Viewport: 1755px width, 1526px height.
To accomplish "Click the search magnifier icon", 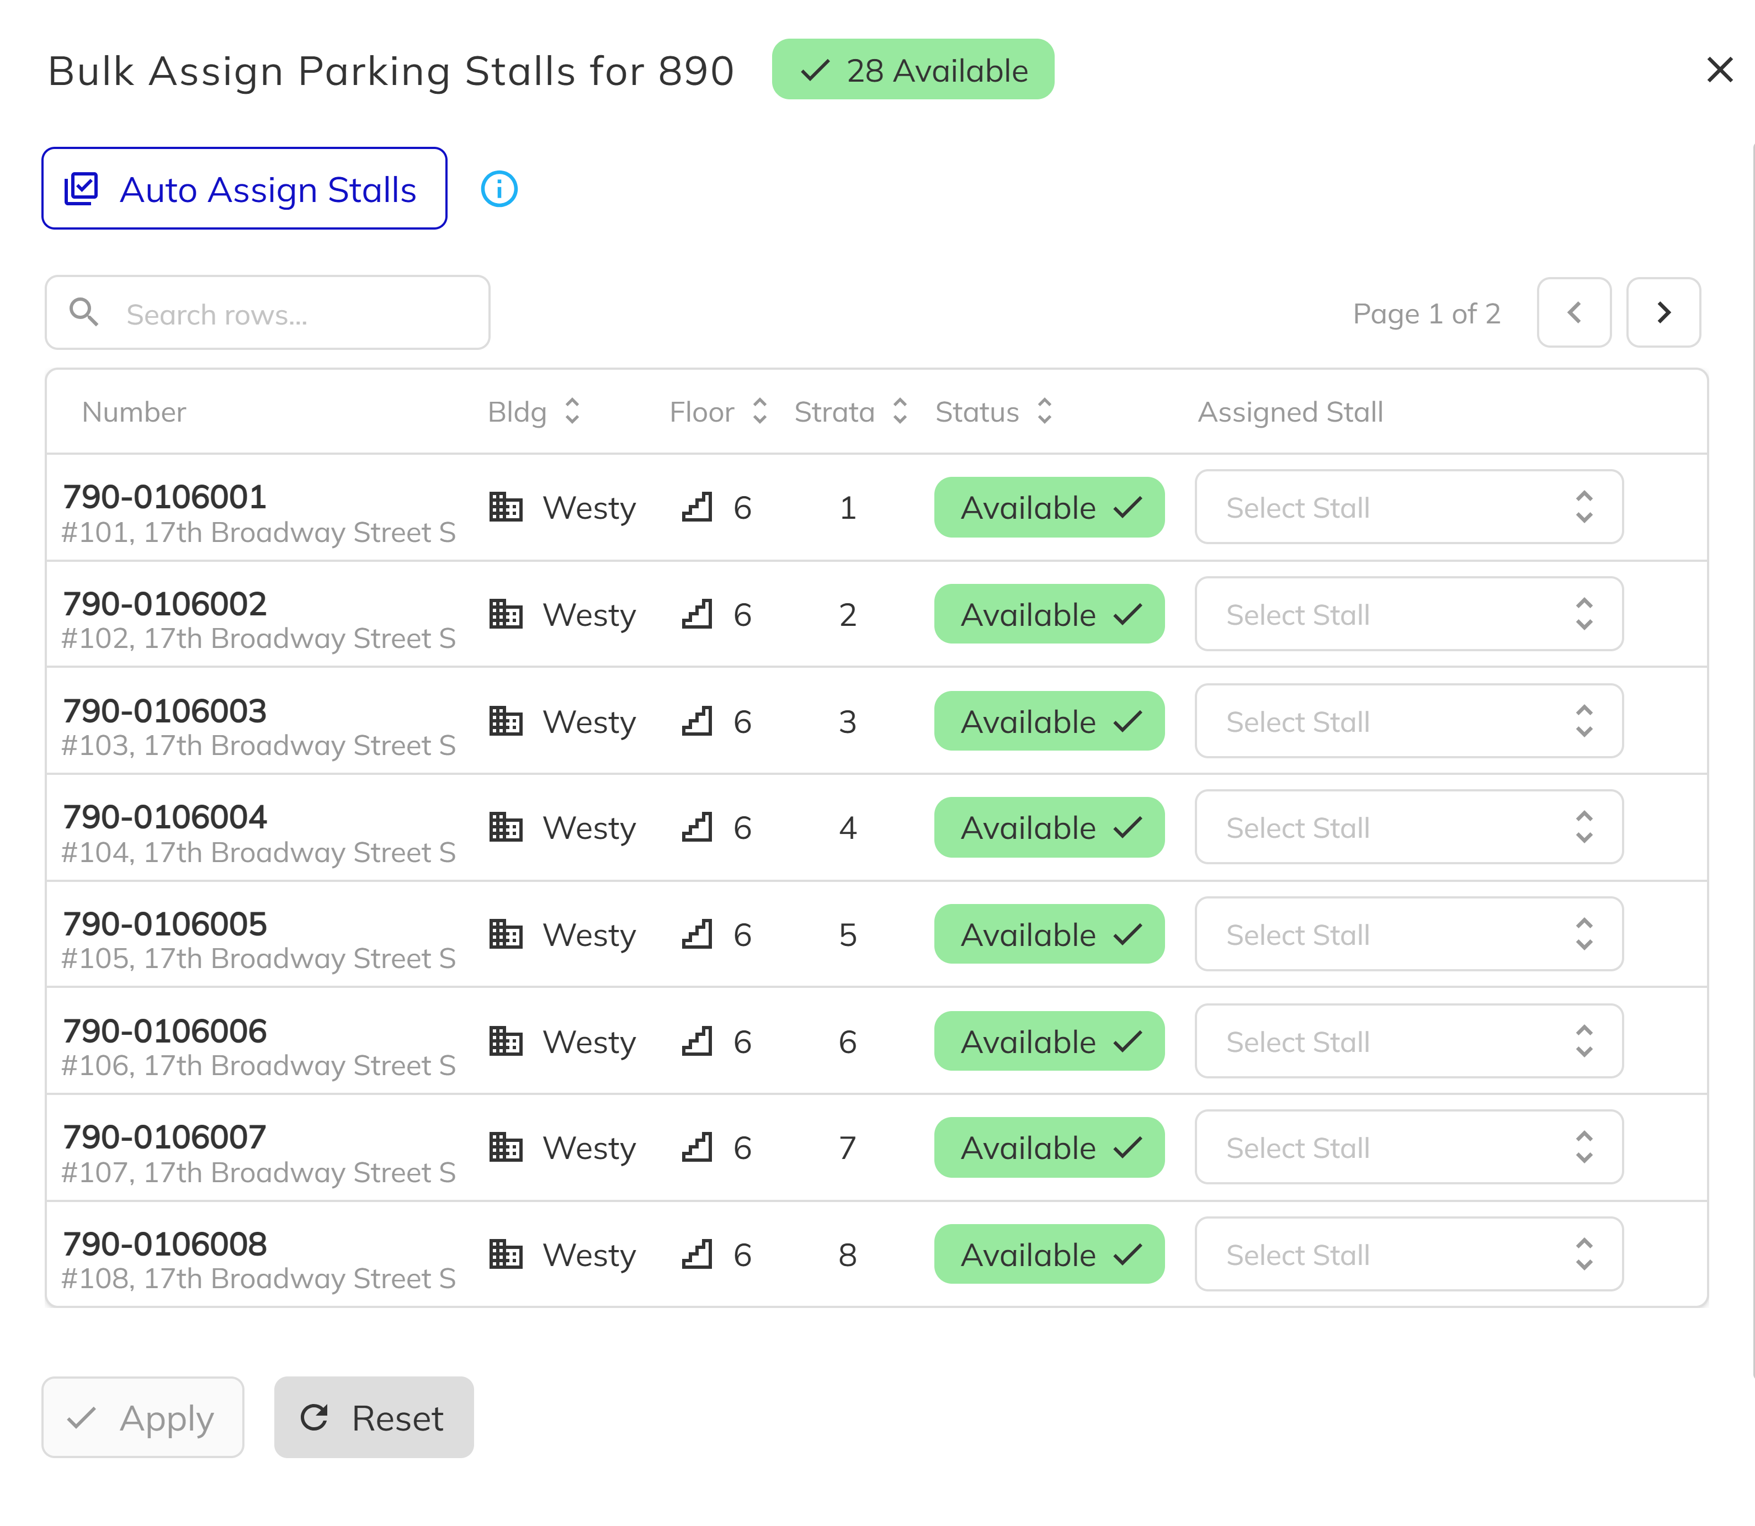I will [x=83, y=312].
